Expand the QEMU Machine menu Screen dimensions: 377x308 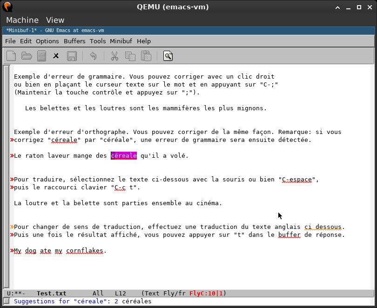coord(22,20)
